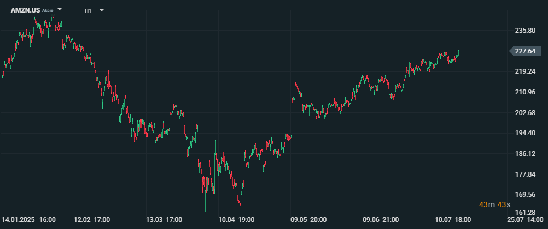The height and width of the screenshot is (229, 548).
Task: Select the 25.07 14:00 time marker
Action: tap(524, 220)
